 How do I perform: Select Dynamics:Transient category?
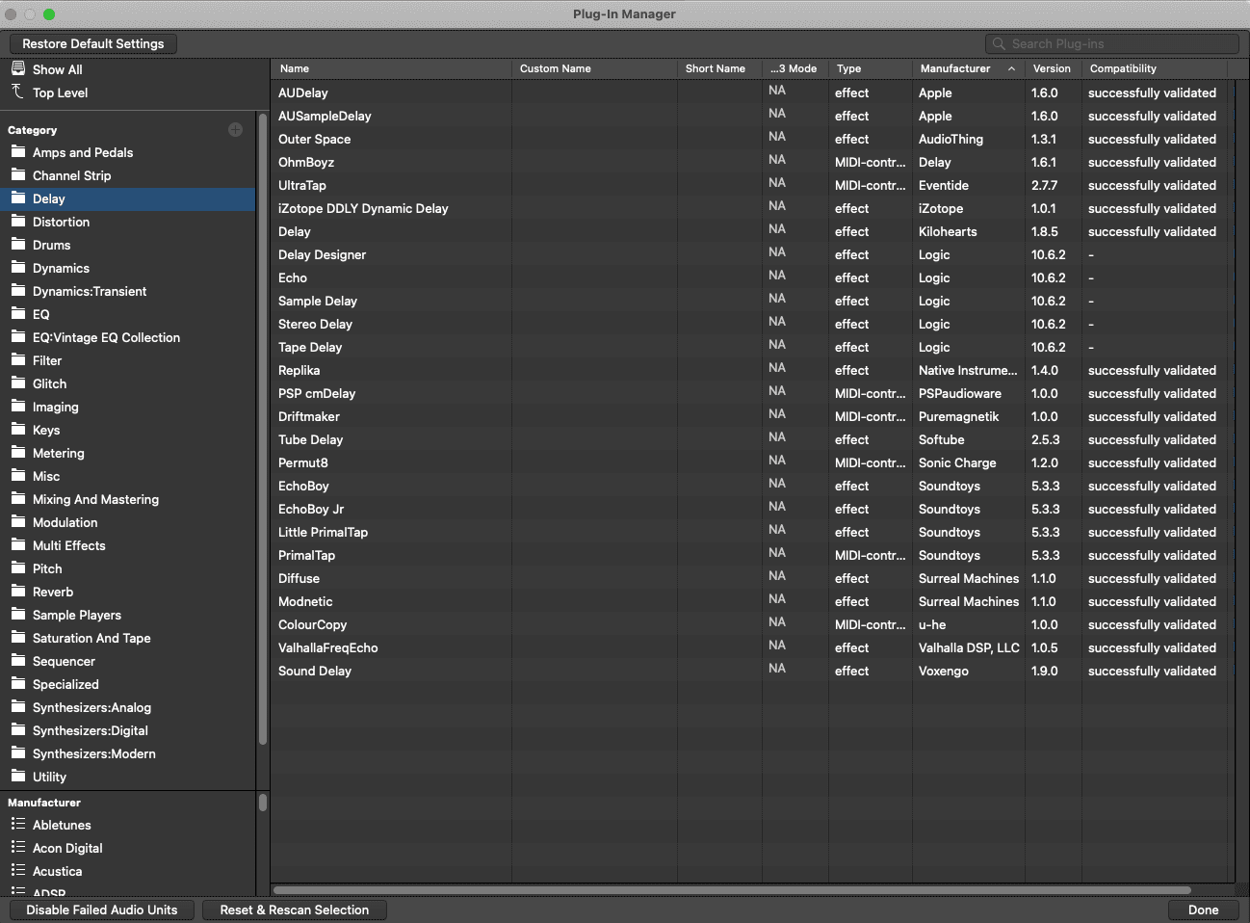point(128,291)
